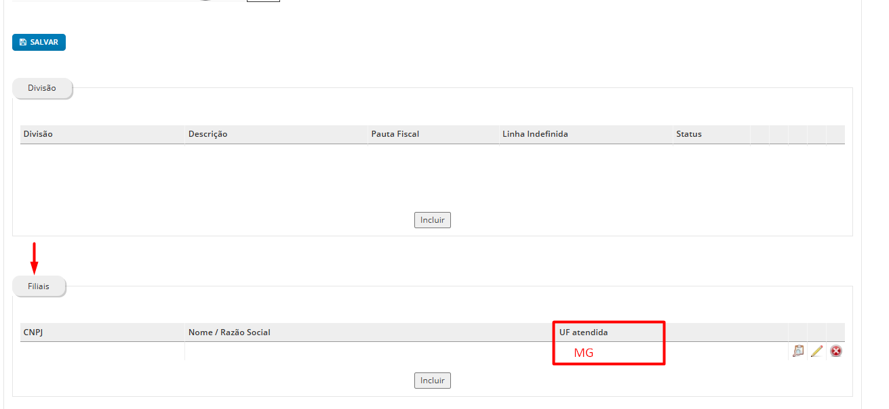The height and width of the screenshot is (409, 889).
Task: Delete the filial row via red X
Action: point(836,351)
